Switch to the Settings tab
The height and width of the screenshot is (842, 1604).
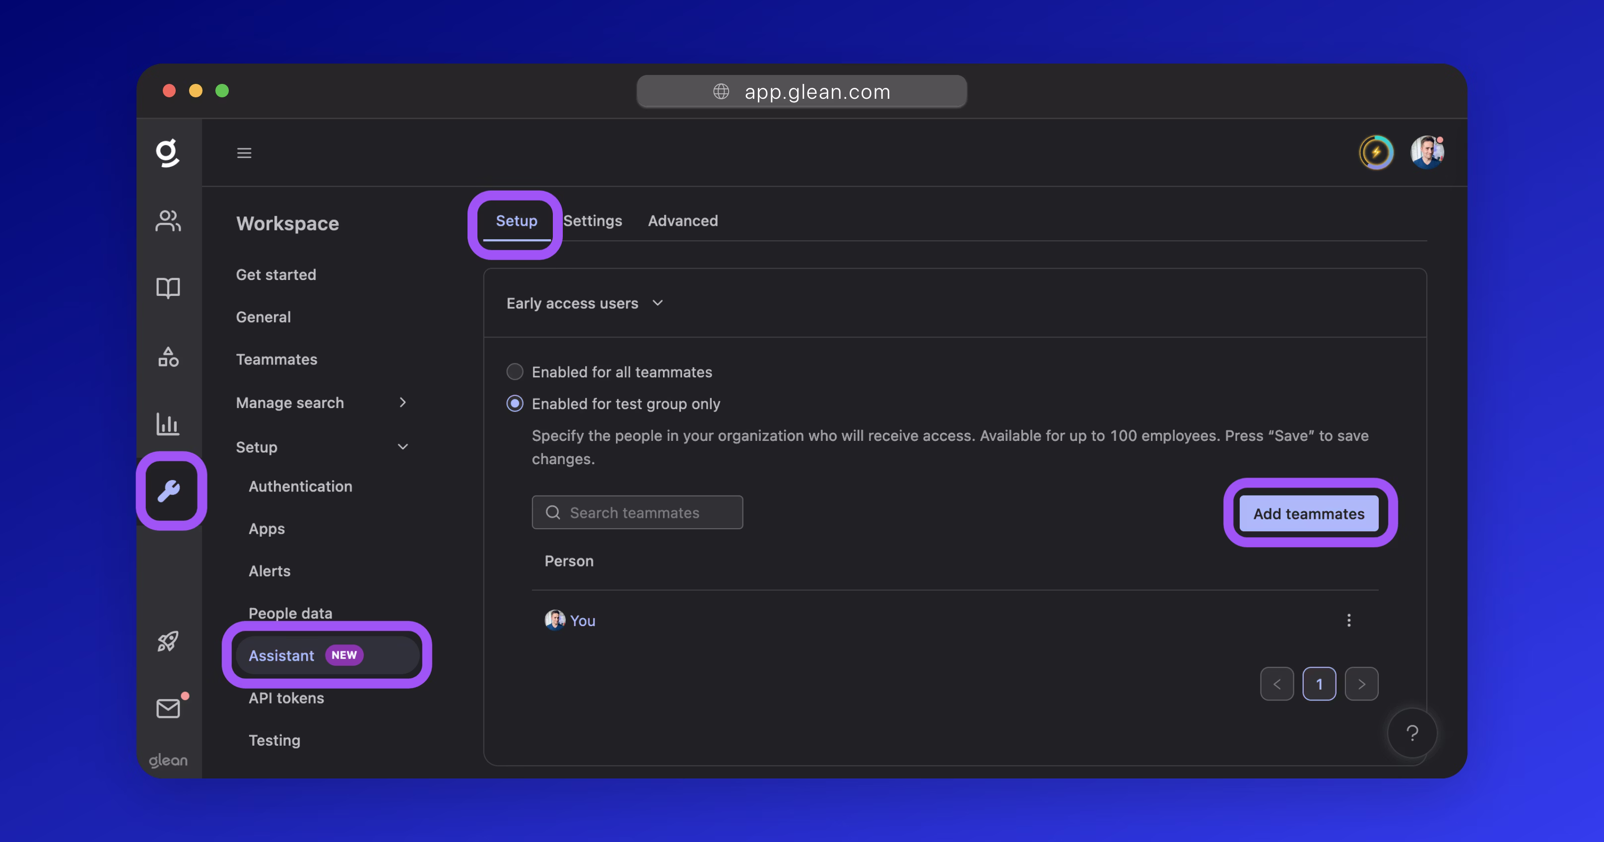pyautogui.click(x=592, y=220)
